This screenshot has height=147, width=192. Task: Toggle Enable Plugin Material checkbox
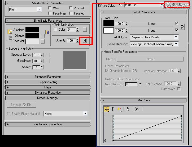click(8, 113)
